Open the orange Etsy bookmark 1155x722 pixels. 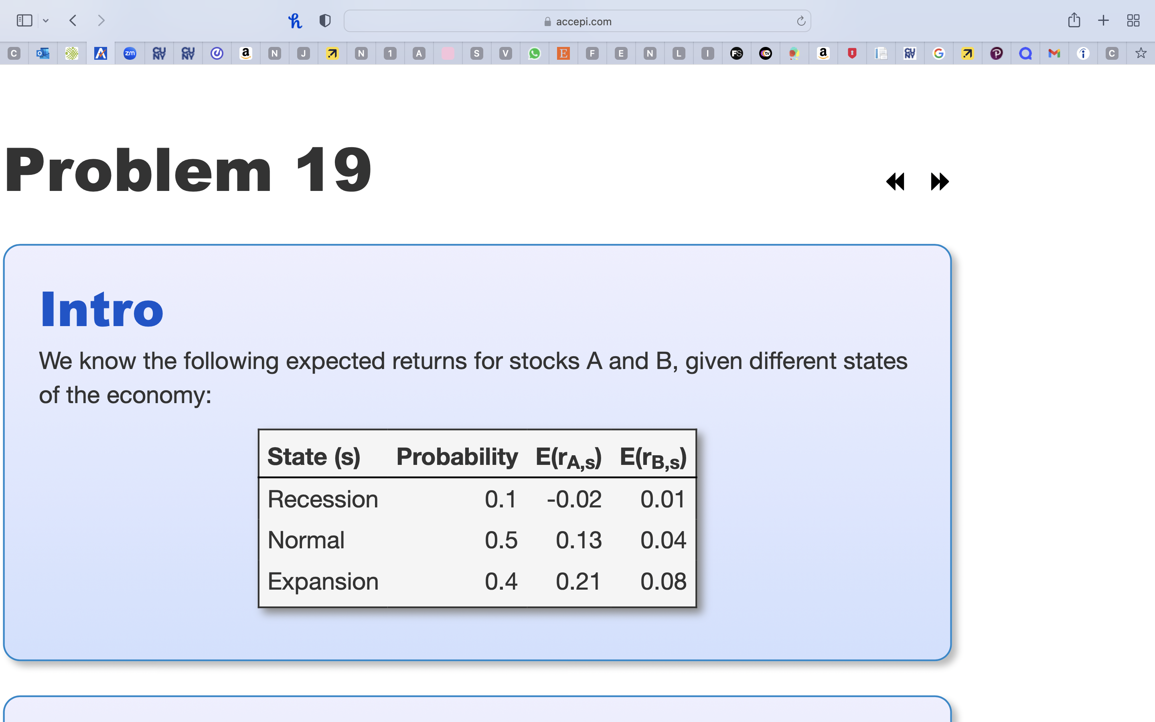tap(563, 53)
